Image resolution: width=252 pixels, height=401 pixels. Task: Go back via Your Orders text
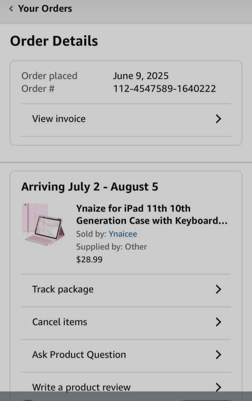[45, 9]
